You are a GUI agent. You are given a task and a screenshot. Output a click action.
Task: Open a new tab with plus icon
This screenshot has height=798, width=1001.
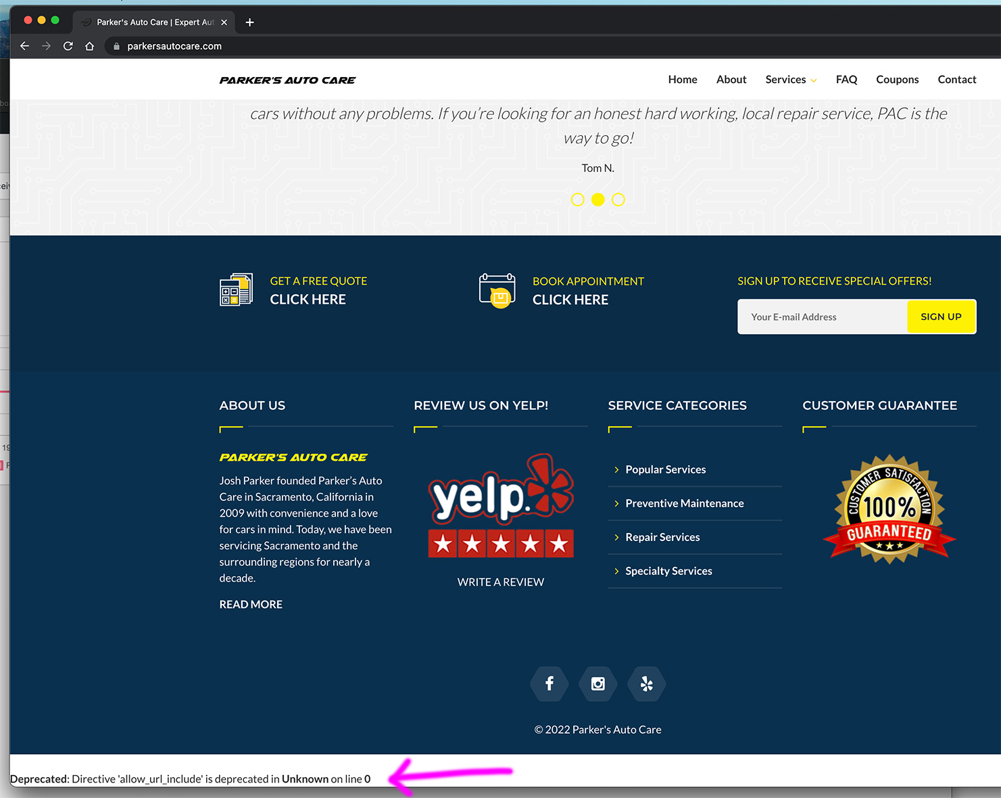249,22
